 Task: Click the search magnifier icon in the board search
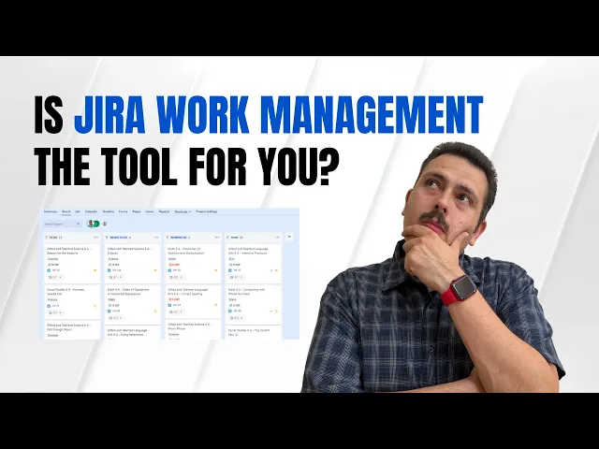coord(78,224)
